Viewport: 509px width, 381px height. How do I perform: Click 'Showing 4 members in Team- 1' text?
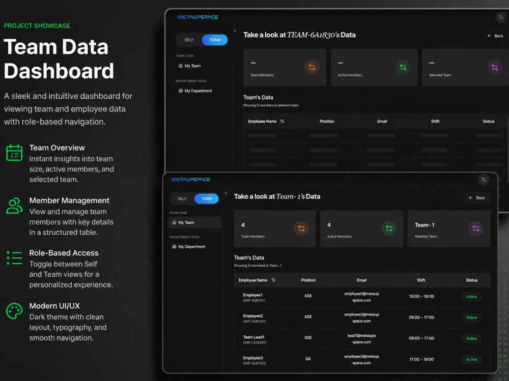coord(258,266)
